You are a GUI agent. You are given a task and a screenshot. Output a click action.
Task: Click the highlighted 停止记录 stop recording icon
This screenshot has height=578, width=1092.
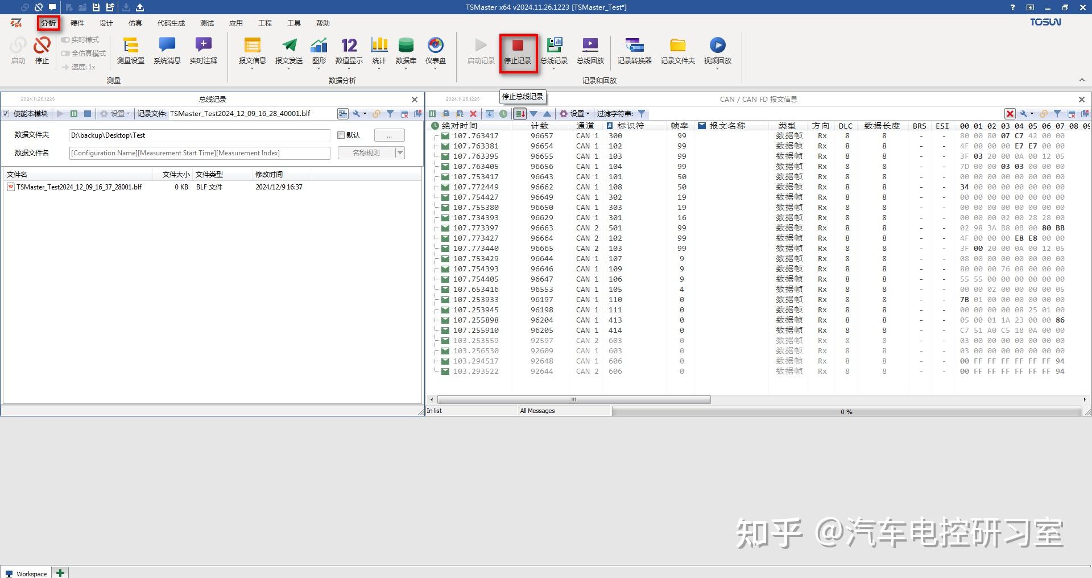pyautogui.click(x=517, y=52)
